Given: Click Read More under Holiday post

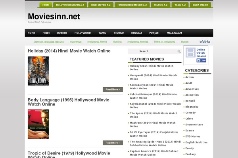Looking at the screenshot, I should click(113, 89).
